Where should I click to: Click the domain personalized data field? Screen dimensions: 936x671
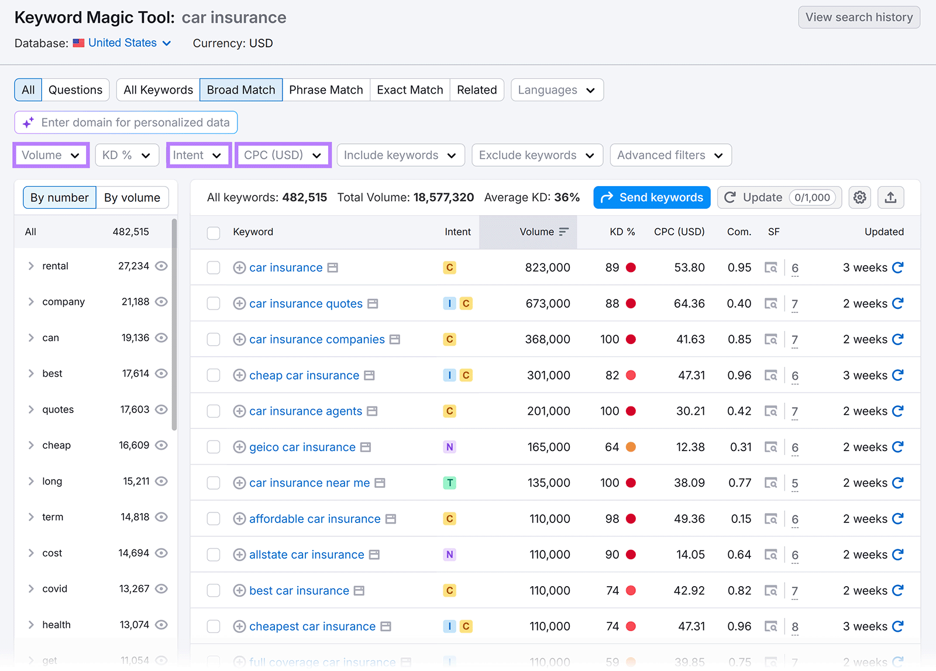126,123
